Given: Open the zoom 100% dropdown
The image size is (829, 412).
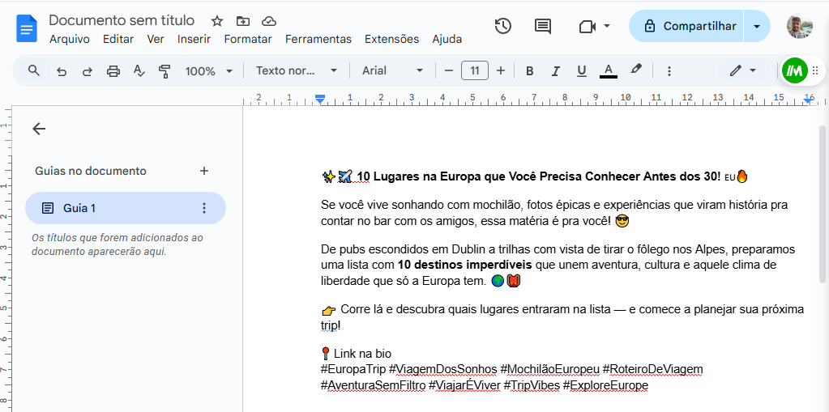Looking at the screenshot, I should (x=208, y=71).
